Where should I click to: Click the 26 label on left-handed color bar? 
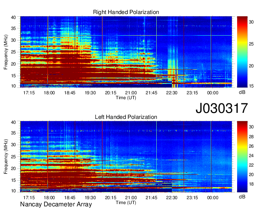click(251, 146)
